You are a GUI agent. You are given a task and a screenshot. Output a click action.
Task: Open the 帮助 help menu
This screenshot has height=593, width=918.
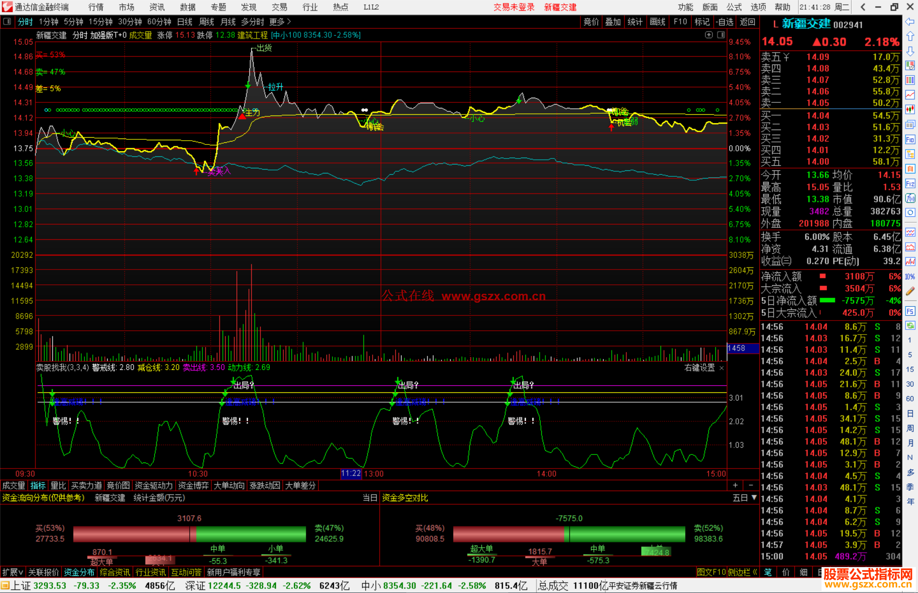pyautogui.click(x=782, y=7)
